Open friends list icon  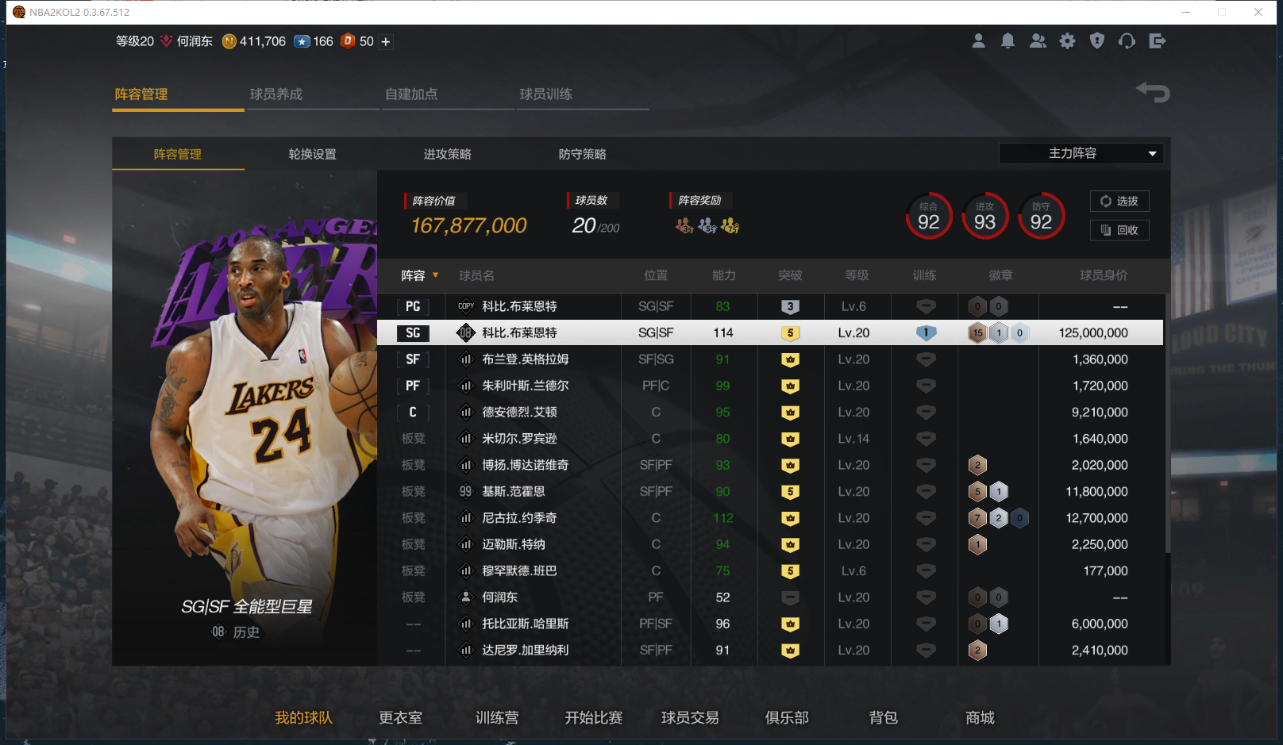click(x=1038, y=41)
